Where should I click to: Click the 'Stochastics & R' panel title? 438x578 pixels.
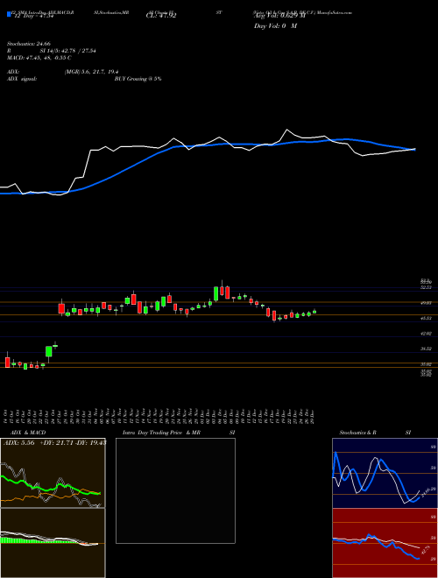pyautogui.click(x=358, y=433)
